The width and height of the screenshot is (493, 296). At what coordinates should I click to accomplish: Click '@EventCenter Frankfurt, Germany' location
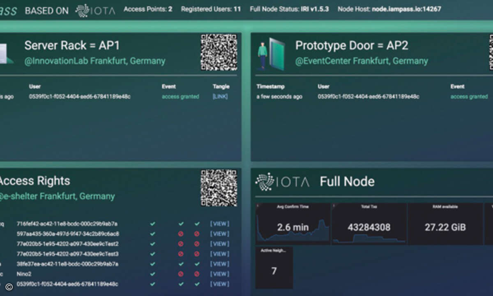tap(362, 61)
